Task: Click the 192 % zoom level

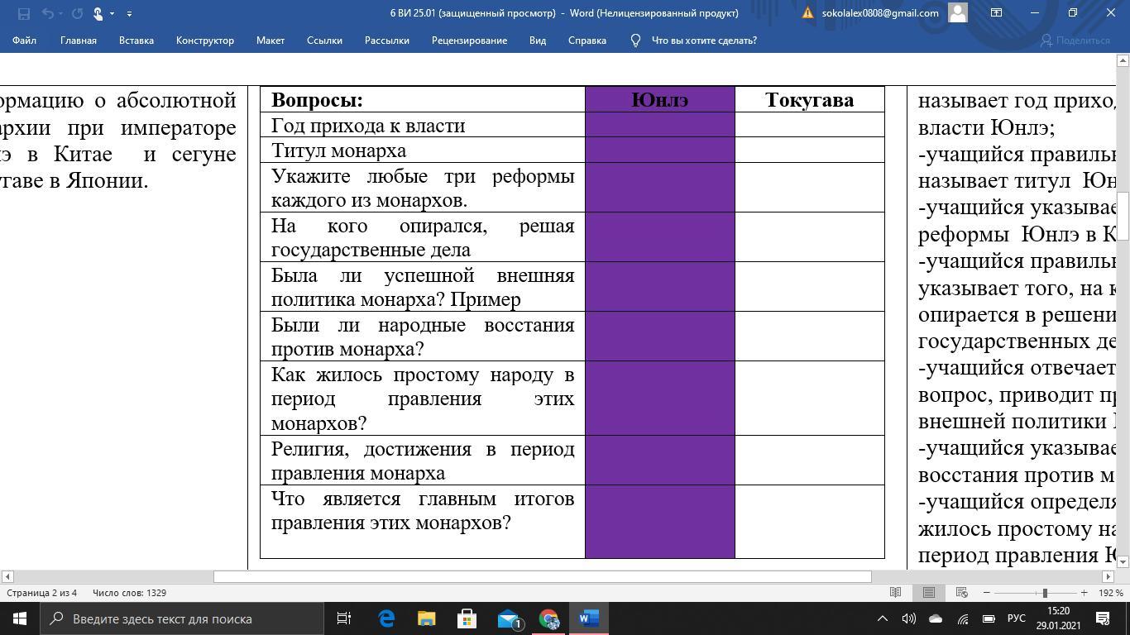Action: click(1110, 593)
